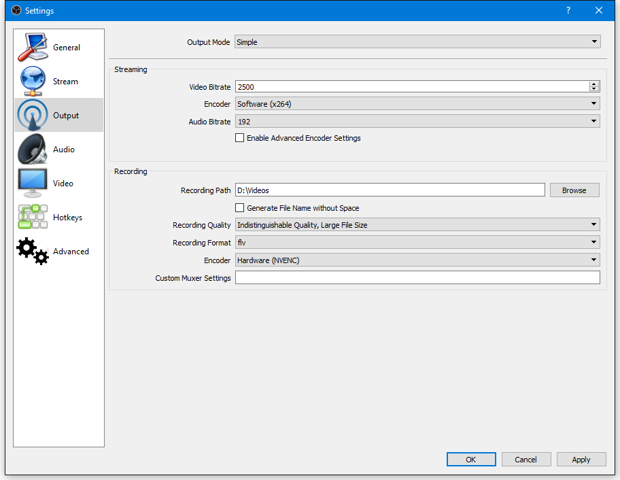
Task: Click the Video Bitrate label
Action: tap(210, 87)
